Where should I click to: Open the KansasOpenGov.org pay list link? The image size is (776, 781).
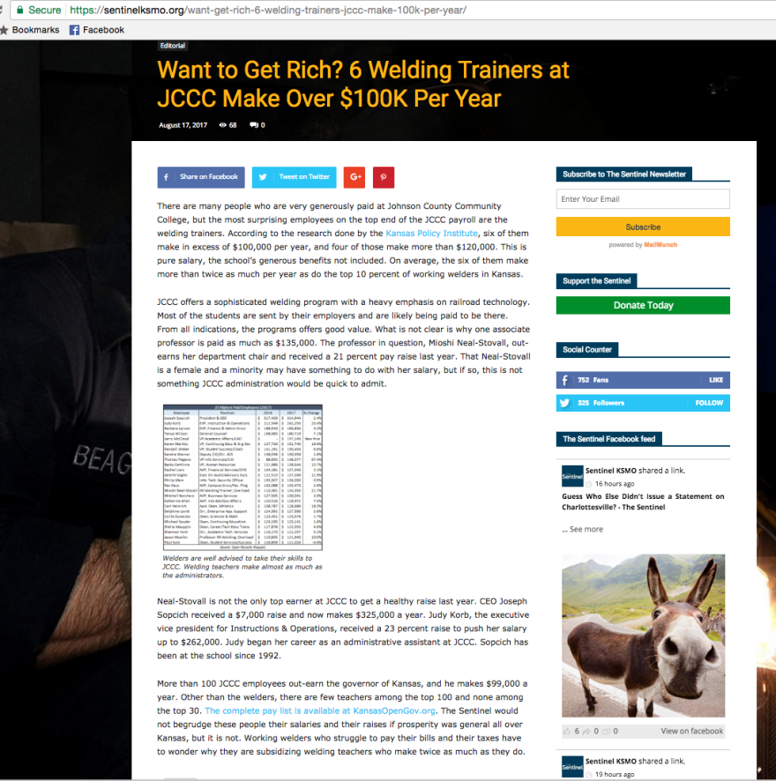click(x=320, y=710)
